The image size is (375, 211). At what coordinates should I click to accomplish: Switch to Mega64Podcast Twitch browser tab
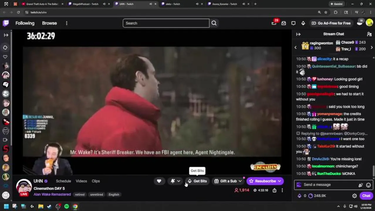point(86,4)
